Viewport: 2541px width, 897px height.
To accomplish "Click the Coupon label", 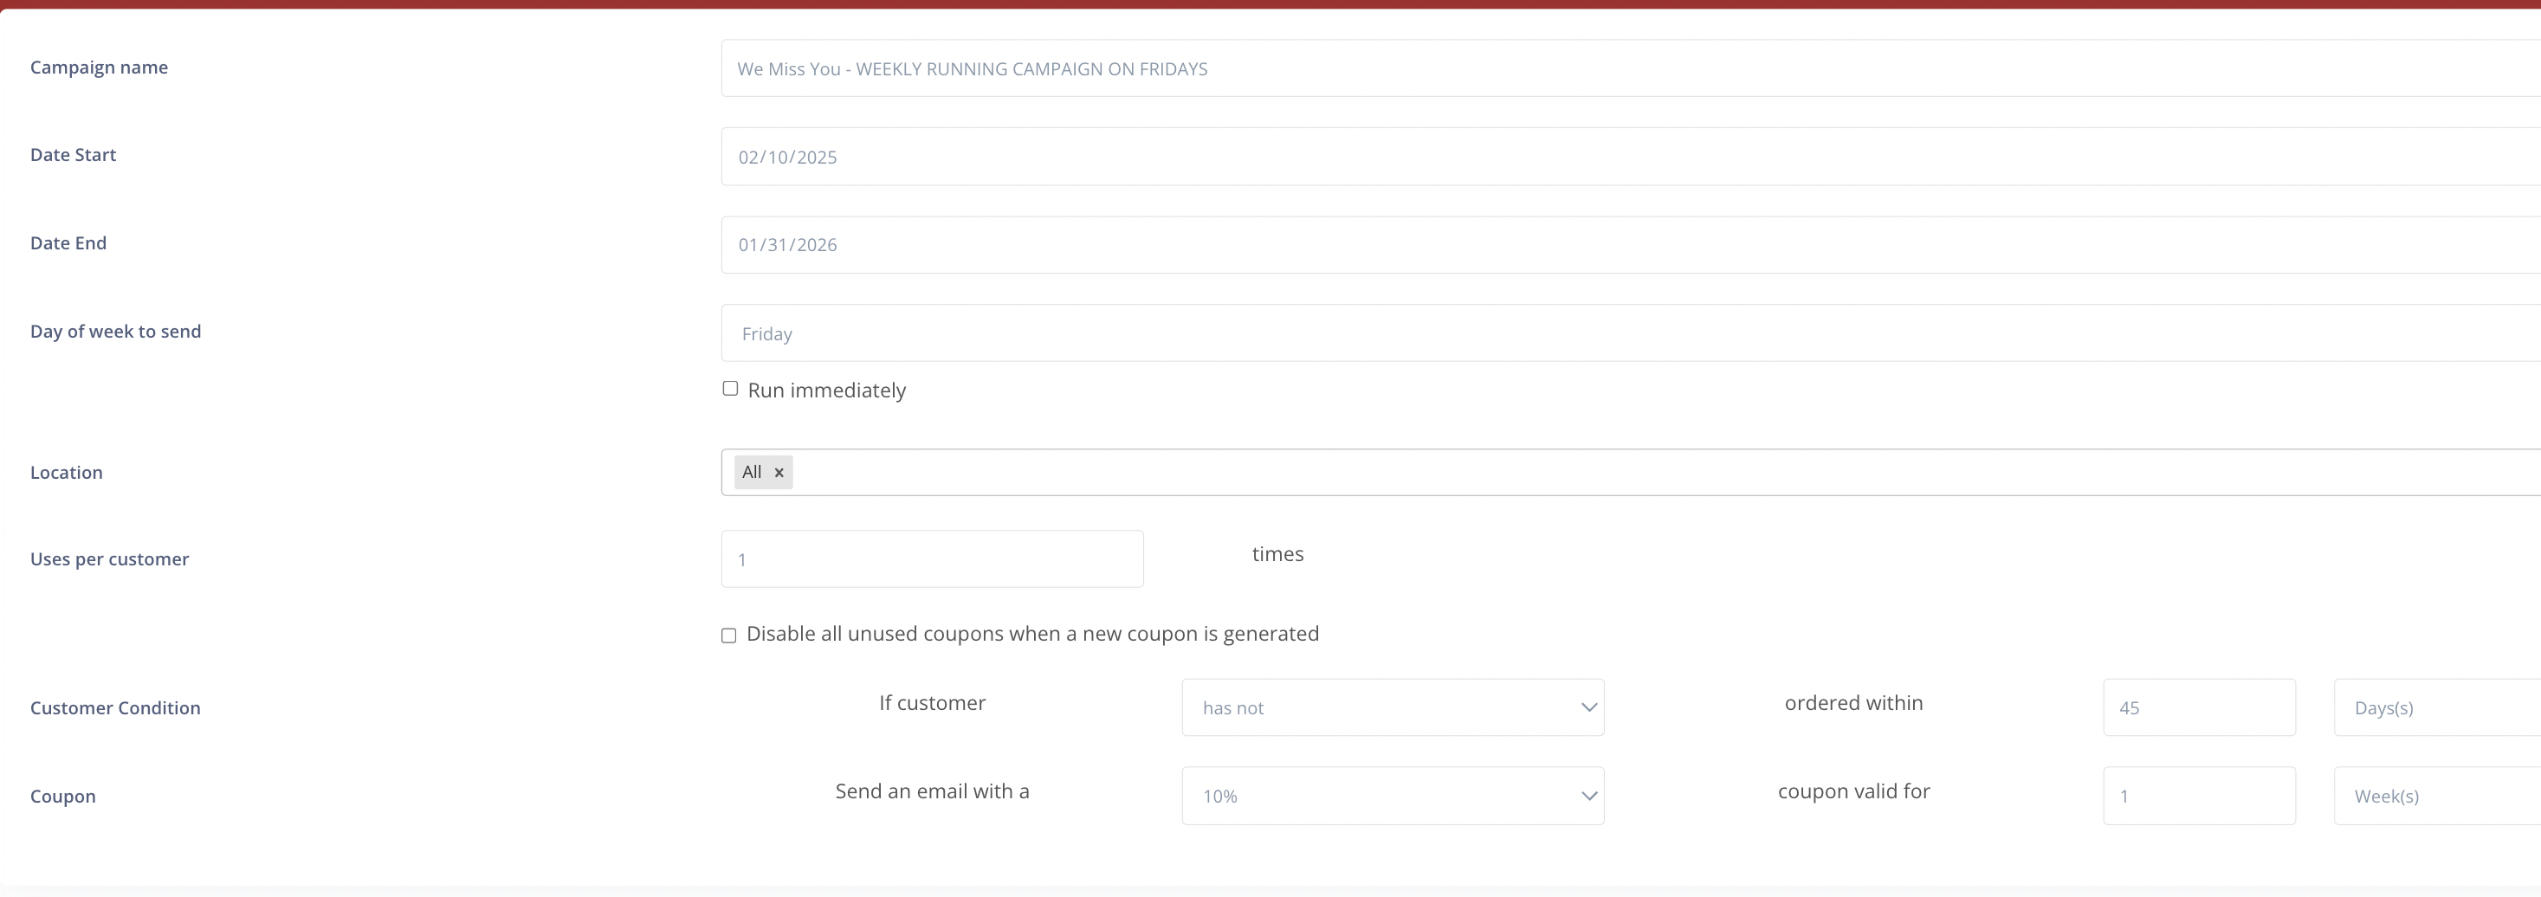I will 62,797.
